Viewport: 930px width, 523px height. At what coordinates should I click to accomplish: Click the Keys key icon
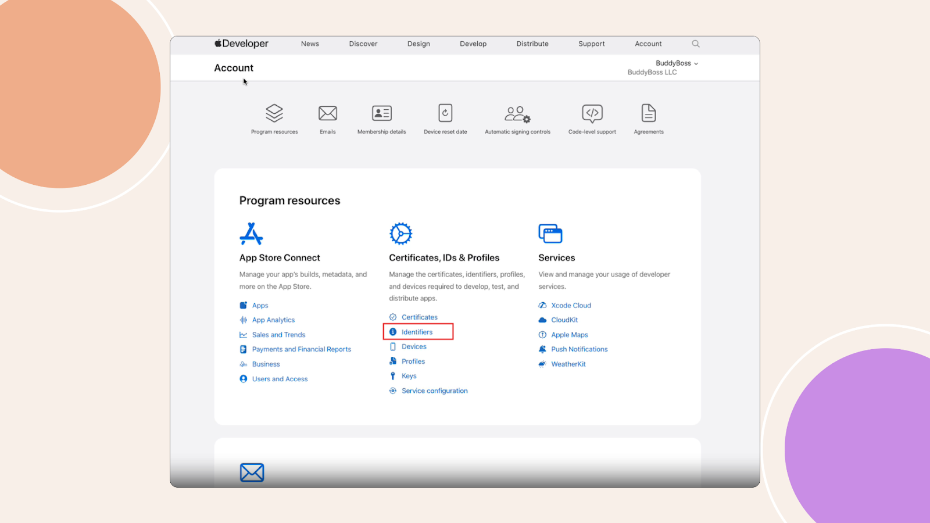coord(393,376)
